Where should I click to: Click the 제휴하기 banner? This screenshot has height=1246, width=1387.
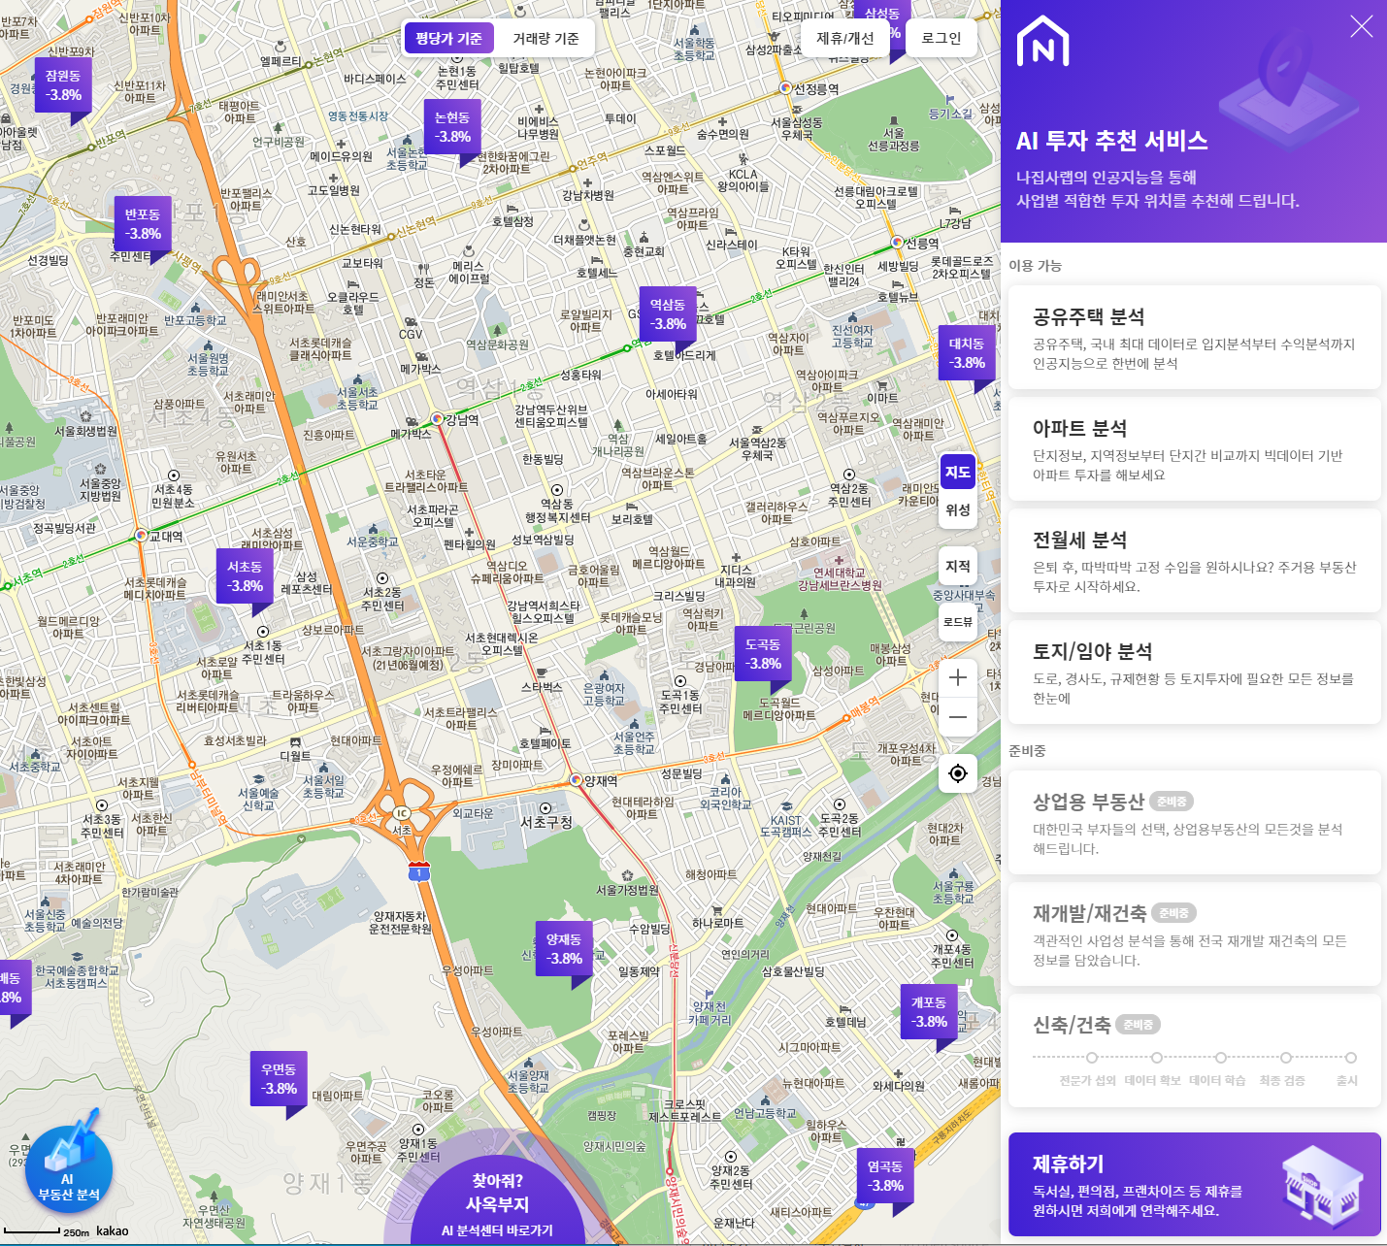click(x=1194, y=1184)
